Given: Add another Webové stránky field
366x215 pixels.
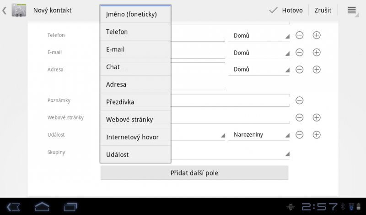Looking at the screenshot, I should point(316,117).
